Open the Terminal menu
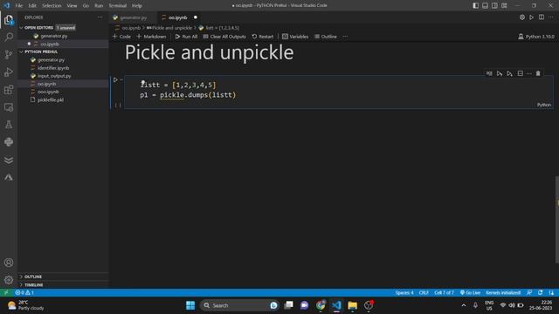The image size is (559, 314). tap(118, 6)
